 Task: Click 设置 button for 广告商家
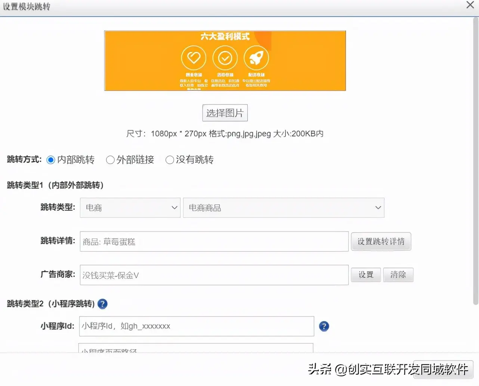366,275
